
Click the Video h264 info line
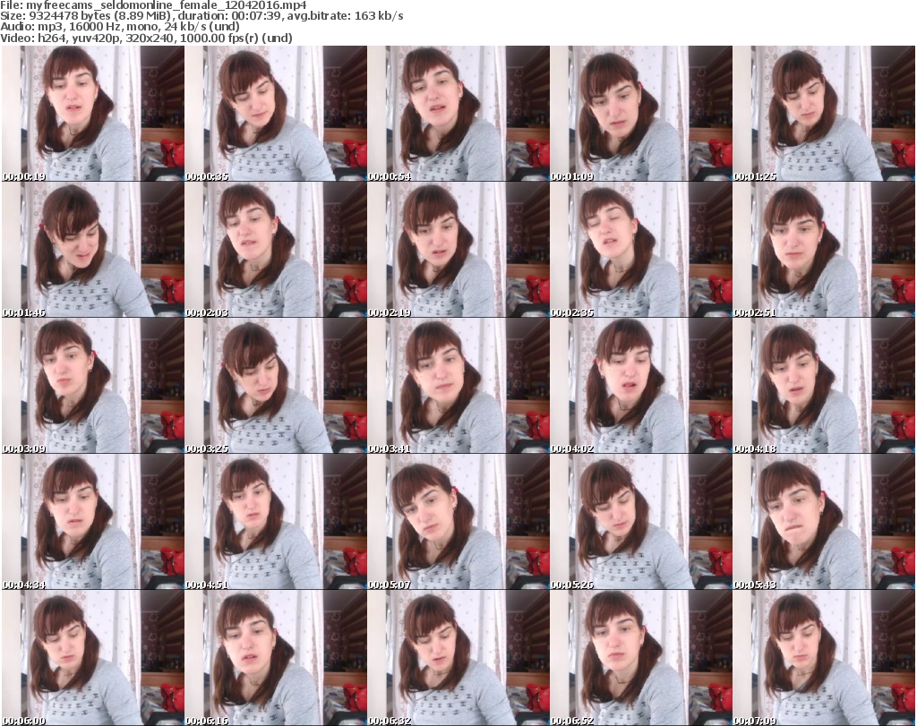click(x=146, y=38)
